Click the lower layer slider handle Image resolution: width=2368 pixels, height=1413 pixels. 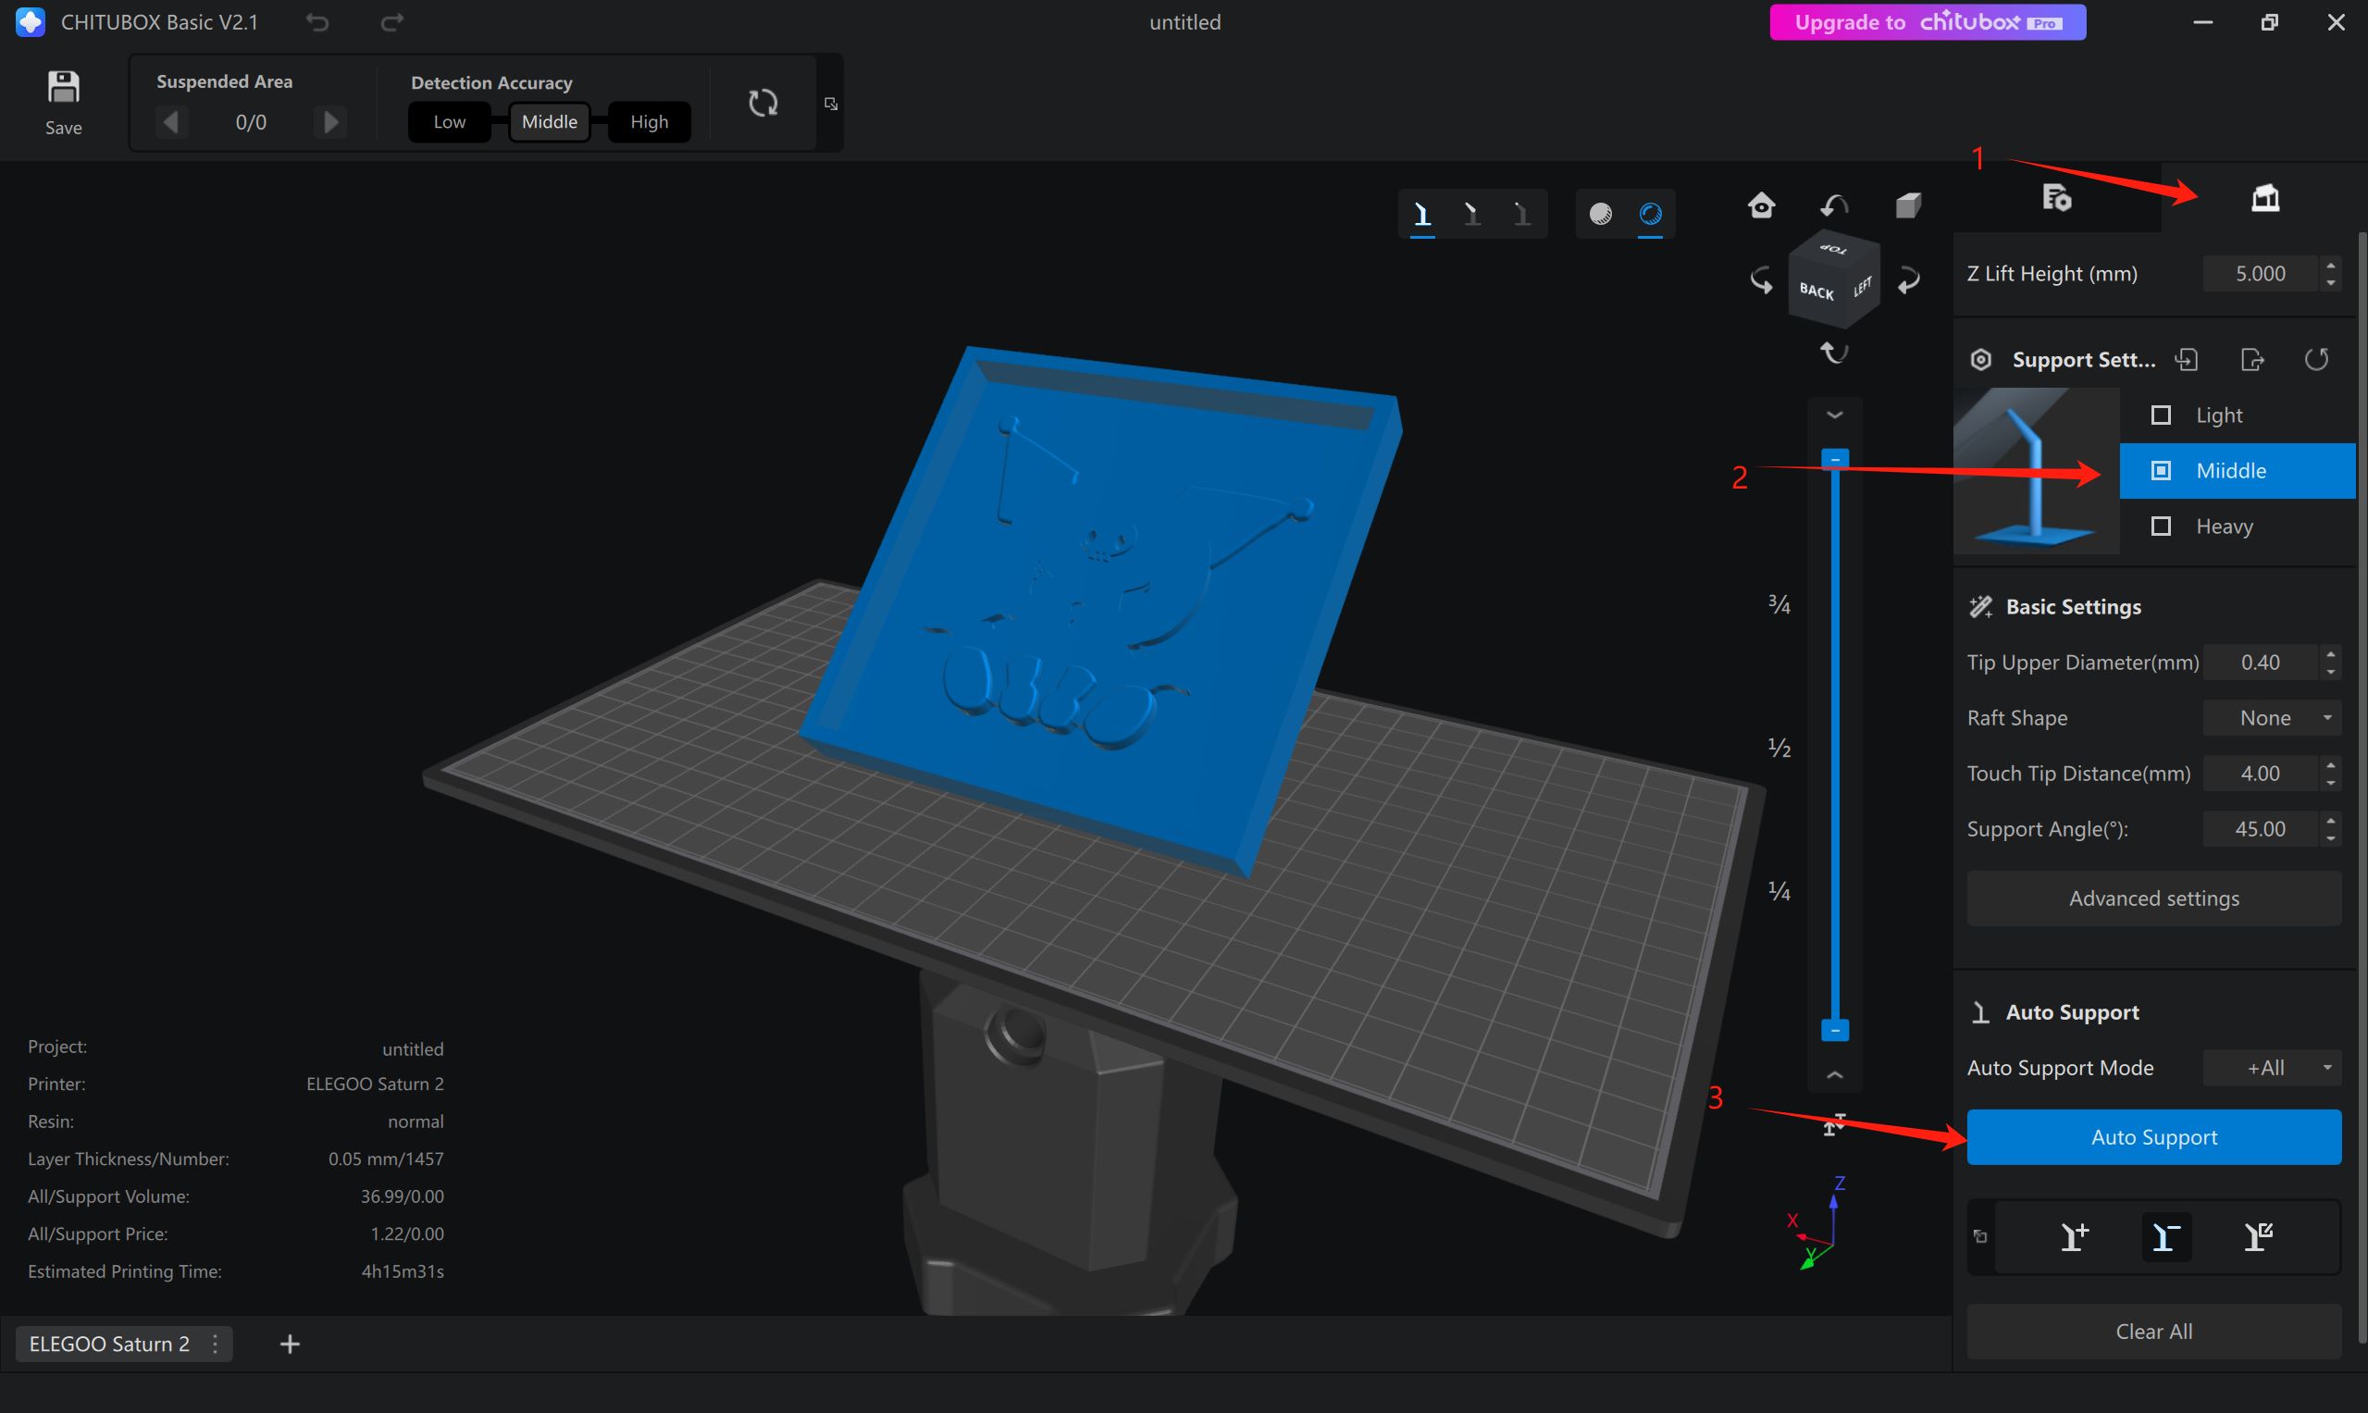click(1835, 1030)
